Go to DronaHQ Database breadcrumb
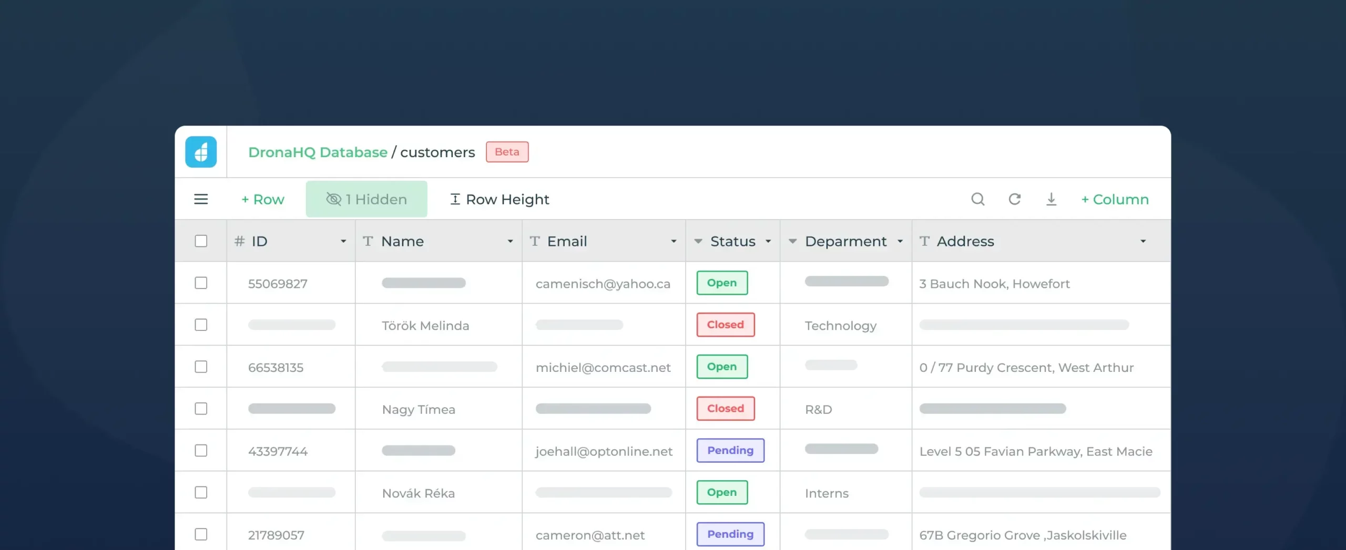Screen dimensions: 1346x550 [318, 152]
